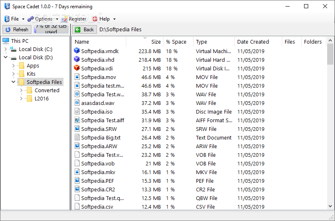The width and height of the screenshot is (335, 221).
Task: Click the Softpedia.ARW image file icon
Action: 77,146
